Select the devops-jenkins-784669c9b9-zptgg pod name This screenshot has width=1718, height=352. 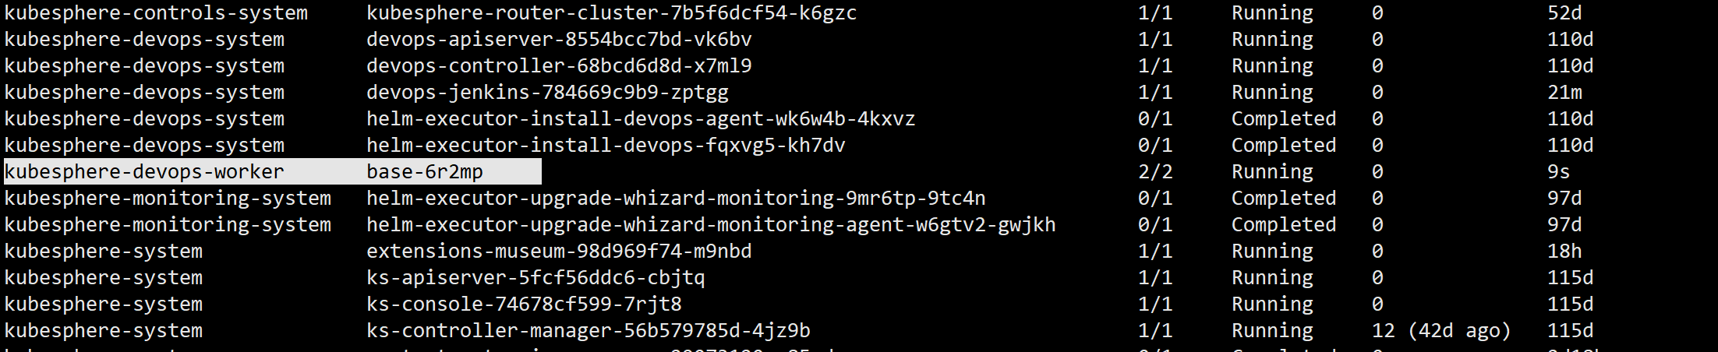547,93
